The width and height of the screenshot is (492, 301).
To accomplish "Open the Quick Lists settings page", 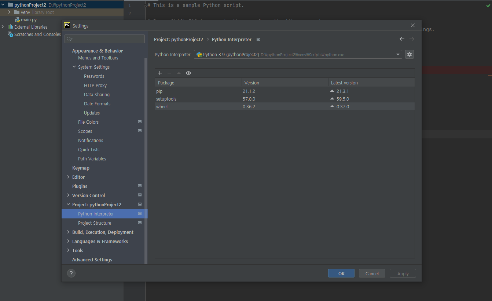I will tap(89, 150).
